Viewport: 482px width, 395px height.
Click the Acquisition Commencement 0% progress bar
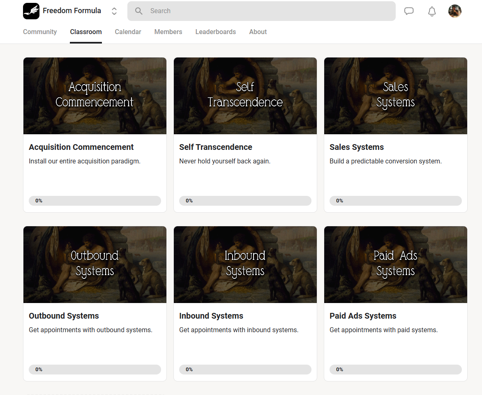pyautogui.click(x=95, y=201)
